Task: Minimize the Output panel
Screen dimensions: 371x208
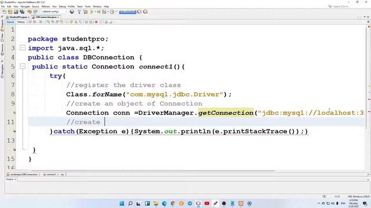Action: tap(368, 180)
